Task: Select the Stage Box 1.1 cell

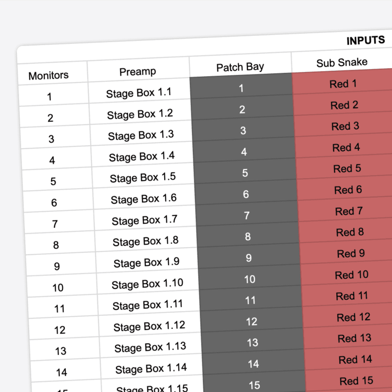Action: pyautogui.click(x=139, y=93)
